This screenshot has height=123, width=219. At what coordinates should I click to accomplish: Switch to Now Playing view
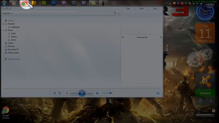click(x=158, y=93)
